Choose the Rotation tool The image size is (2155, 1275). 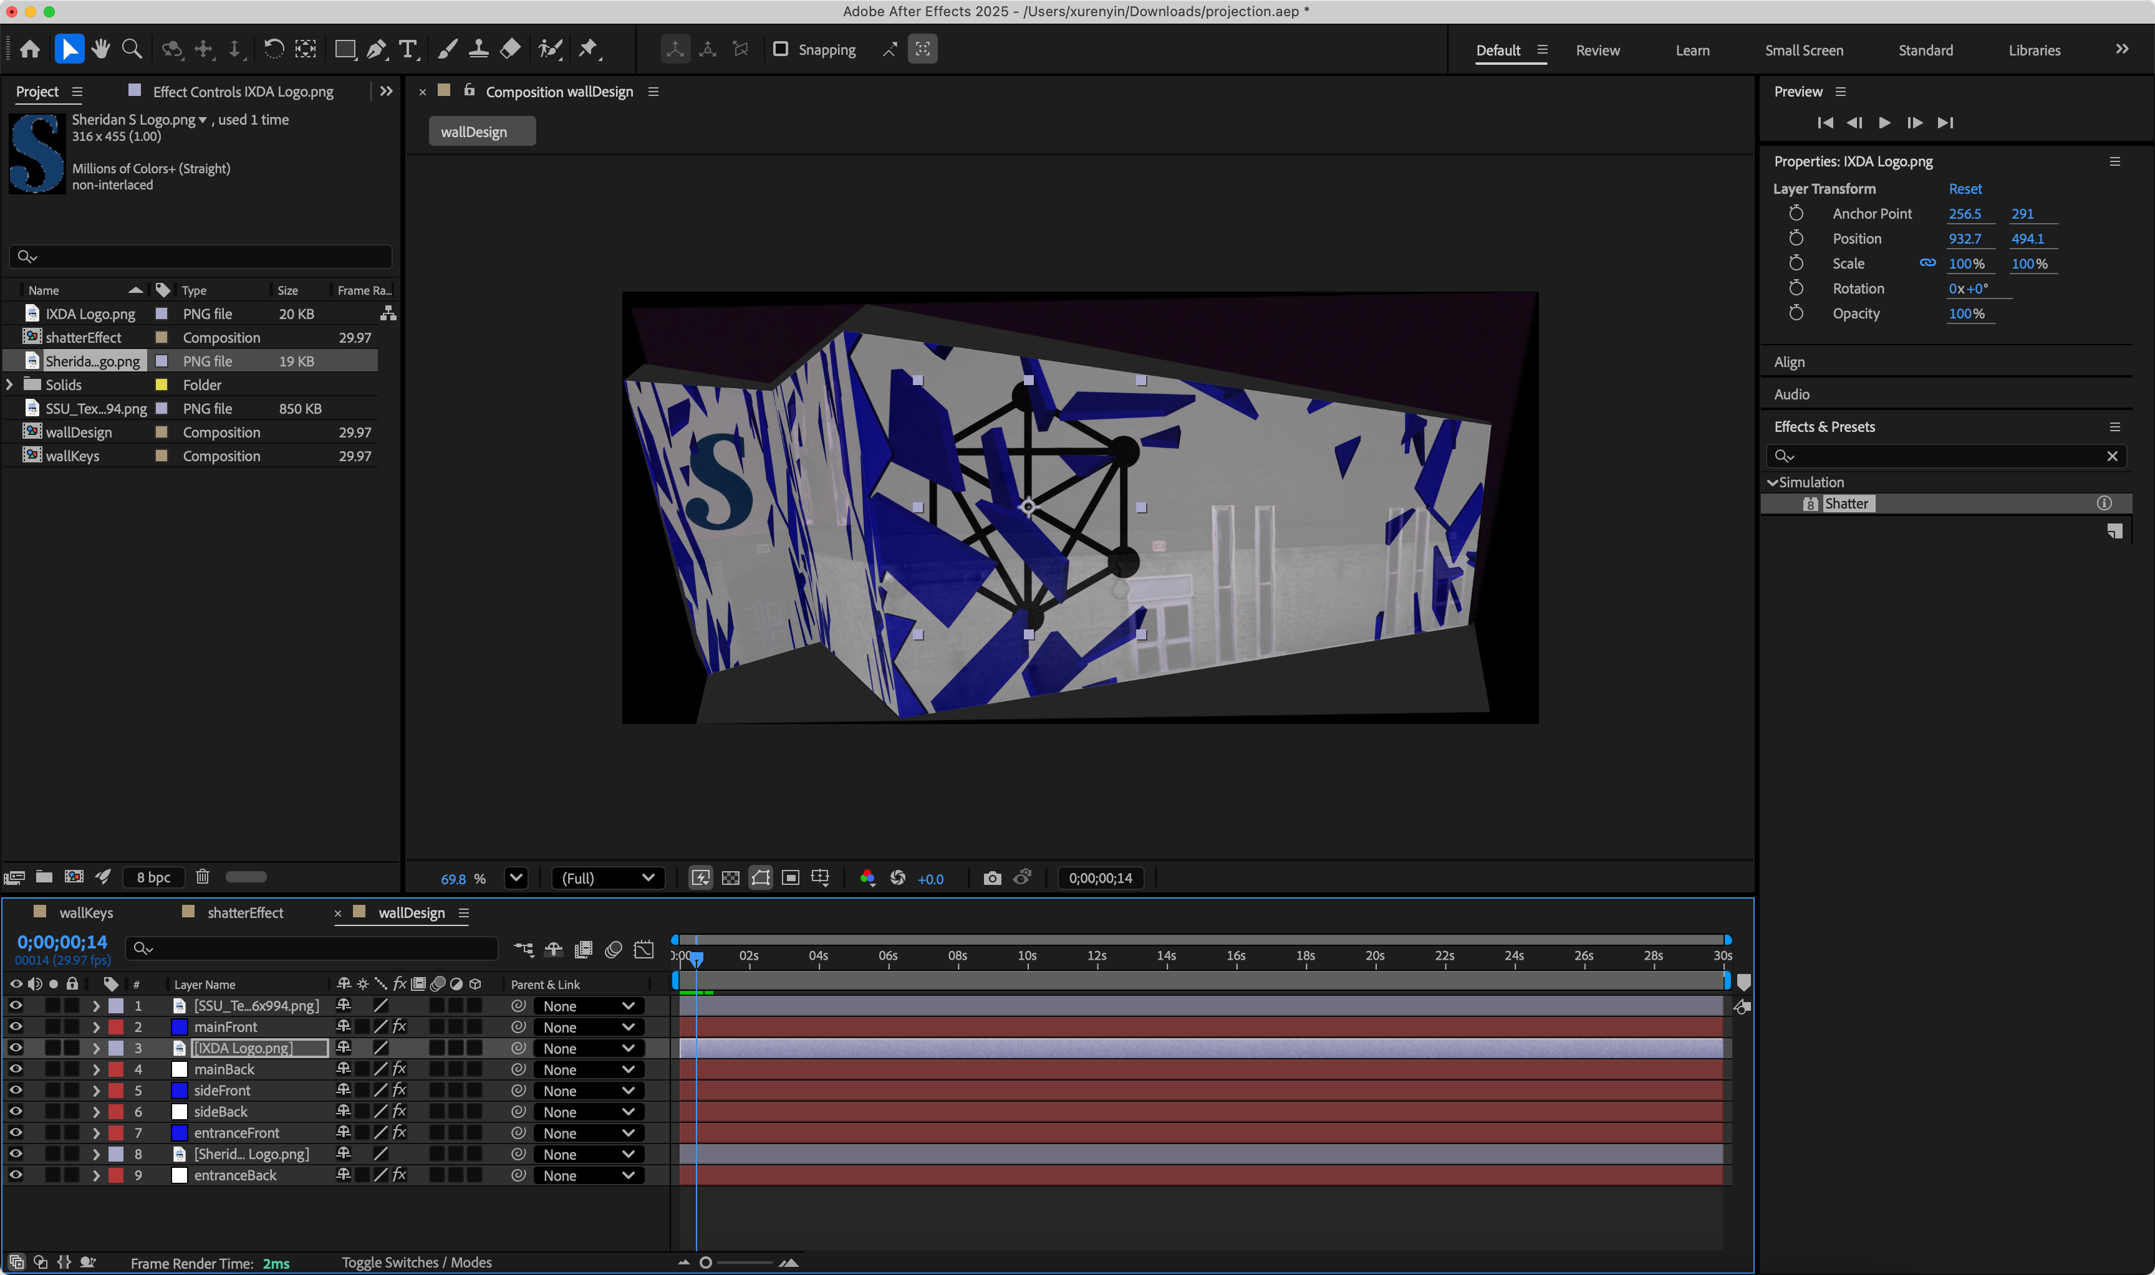pyautogui.click(x=273, y=49)
